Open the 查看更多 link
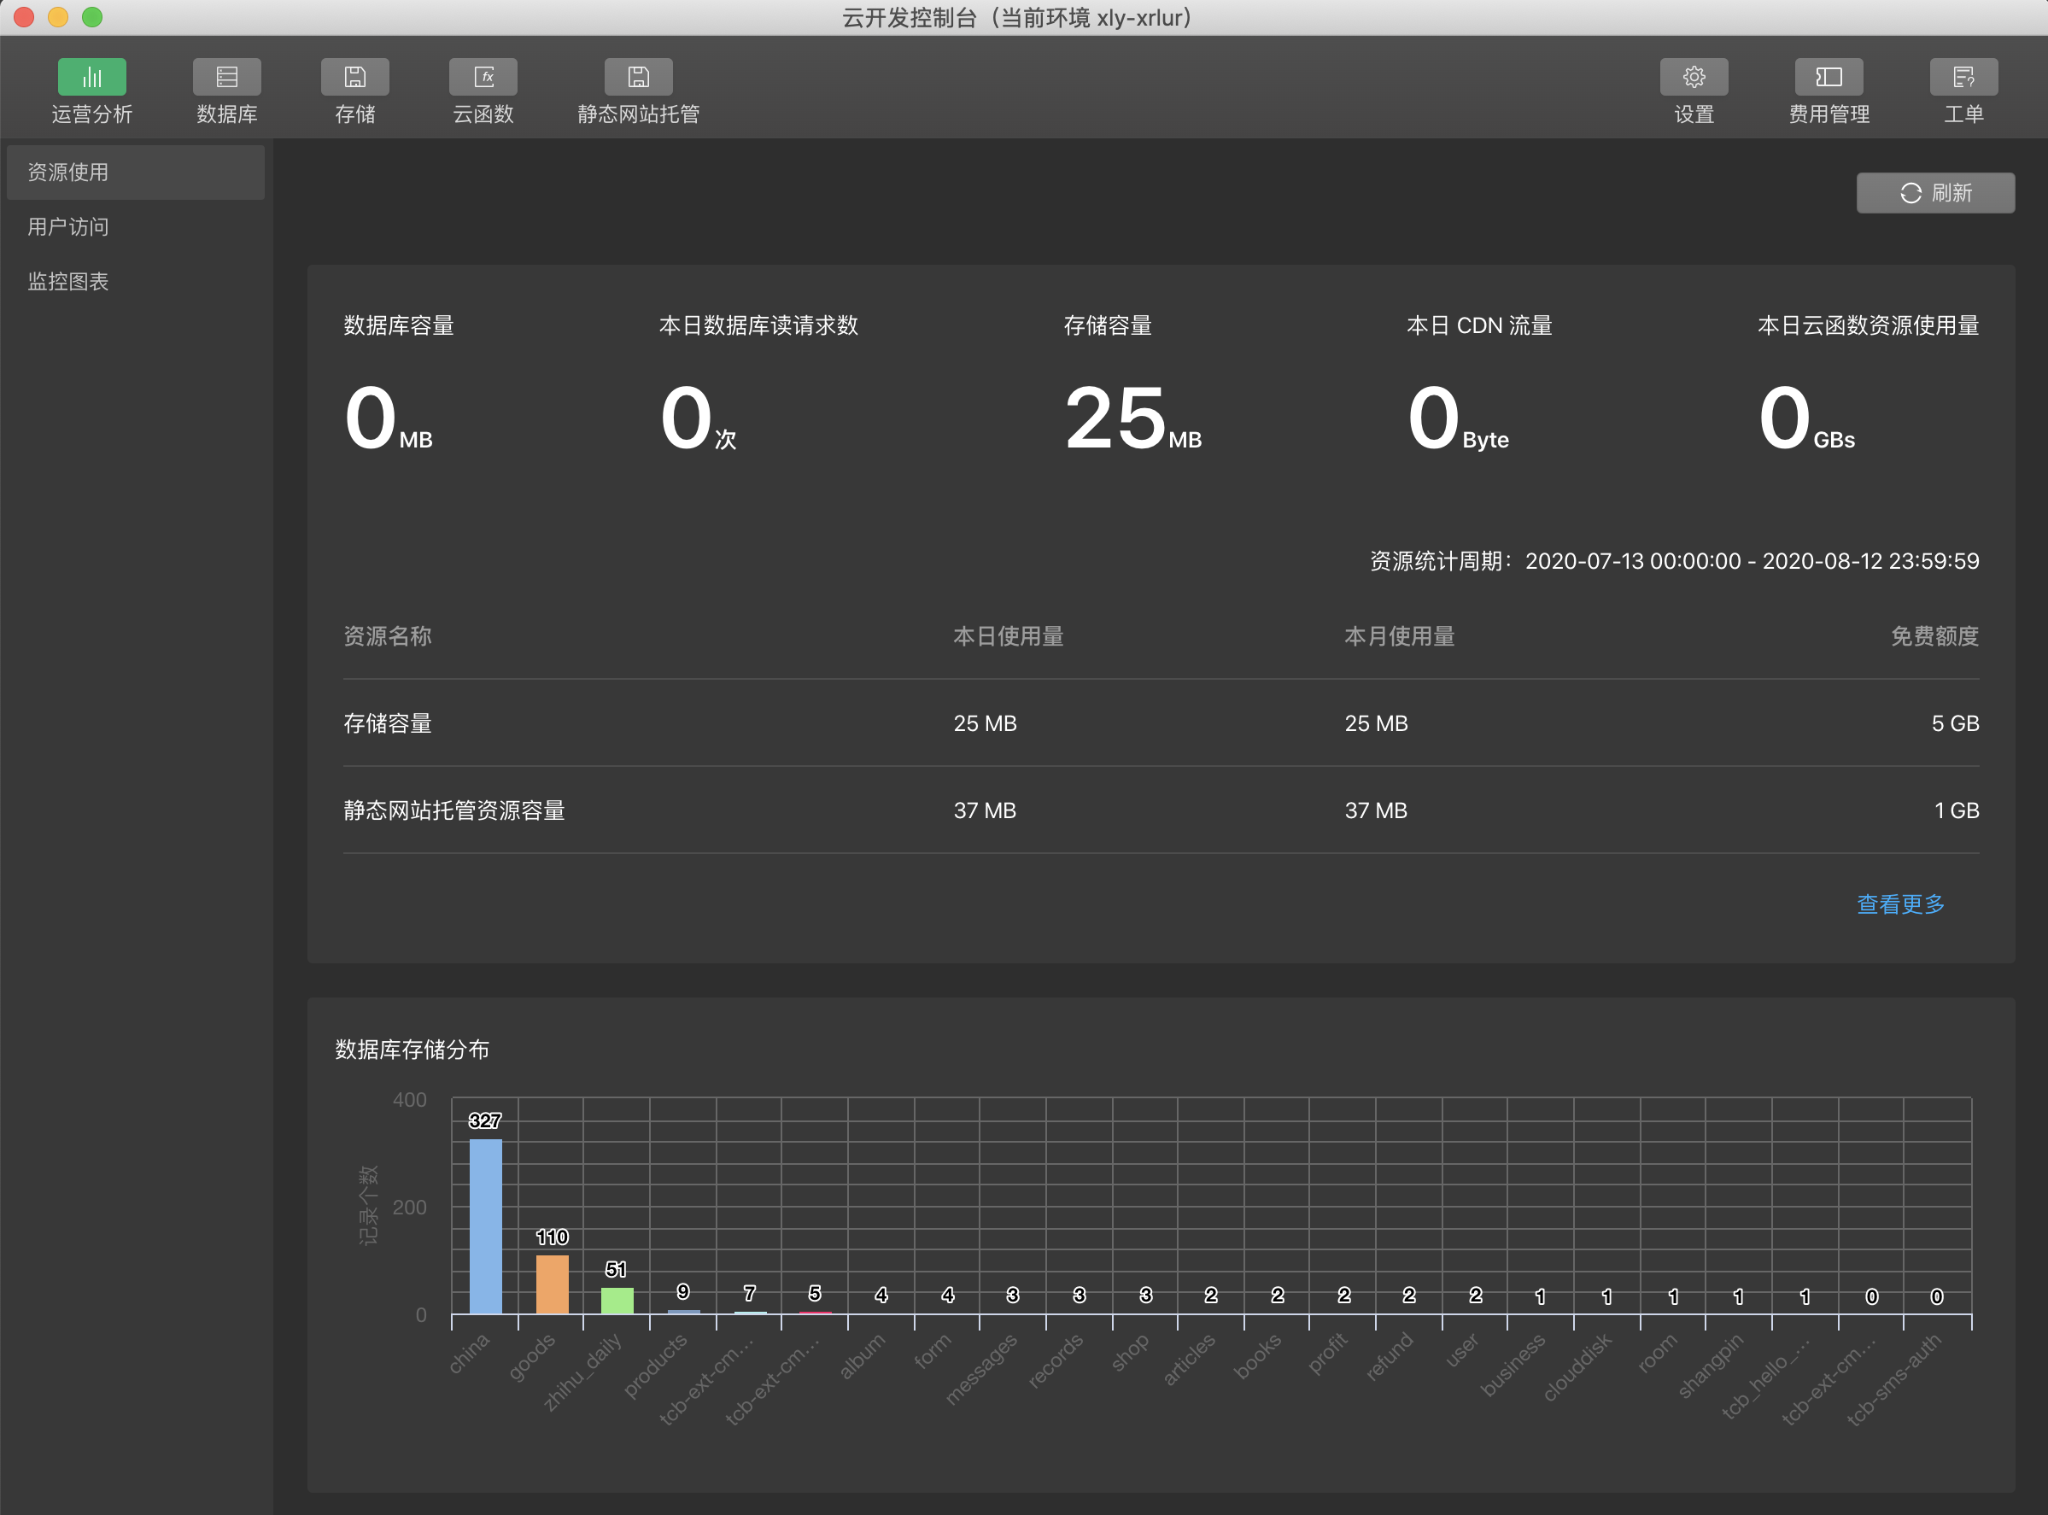The height and width of the screenshot is (1515, 2048). coord(1900,904)
